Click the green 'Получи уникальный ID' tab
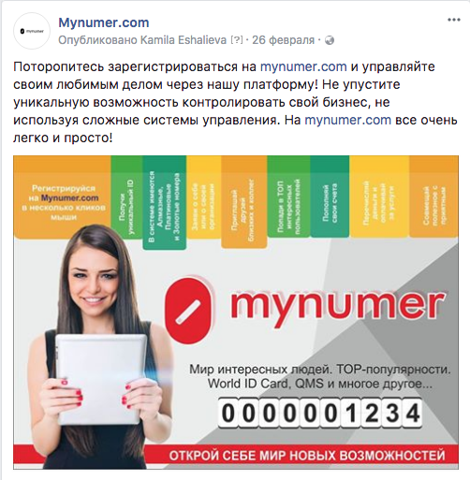 pos(126,197)
